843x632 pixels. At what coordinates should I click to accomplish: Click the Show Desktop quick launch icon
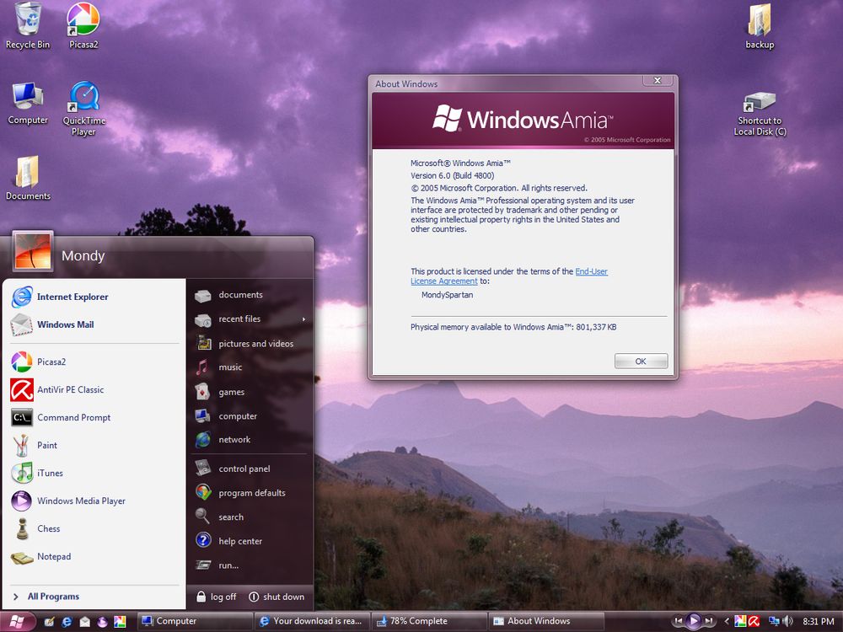pyautogui.click(x=49, y=622)
